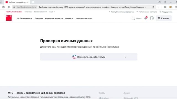Viewport: 177px width, 99px height.
Task: Click the Поиск search field
Action: point(139,18)
